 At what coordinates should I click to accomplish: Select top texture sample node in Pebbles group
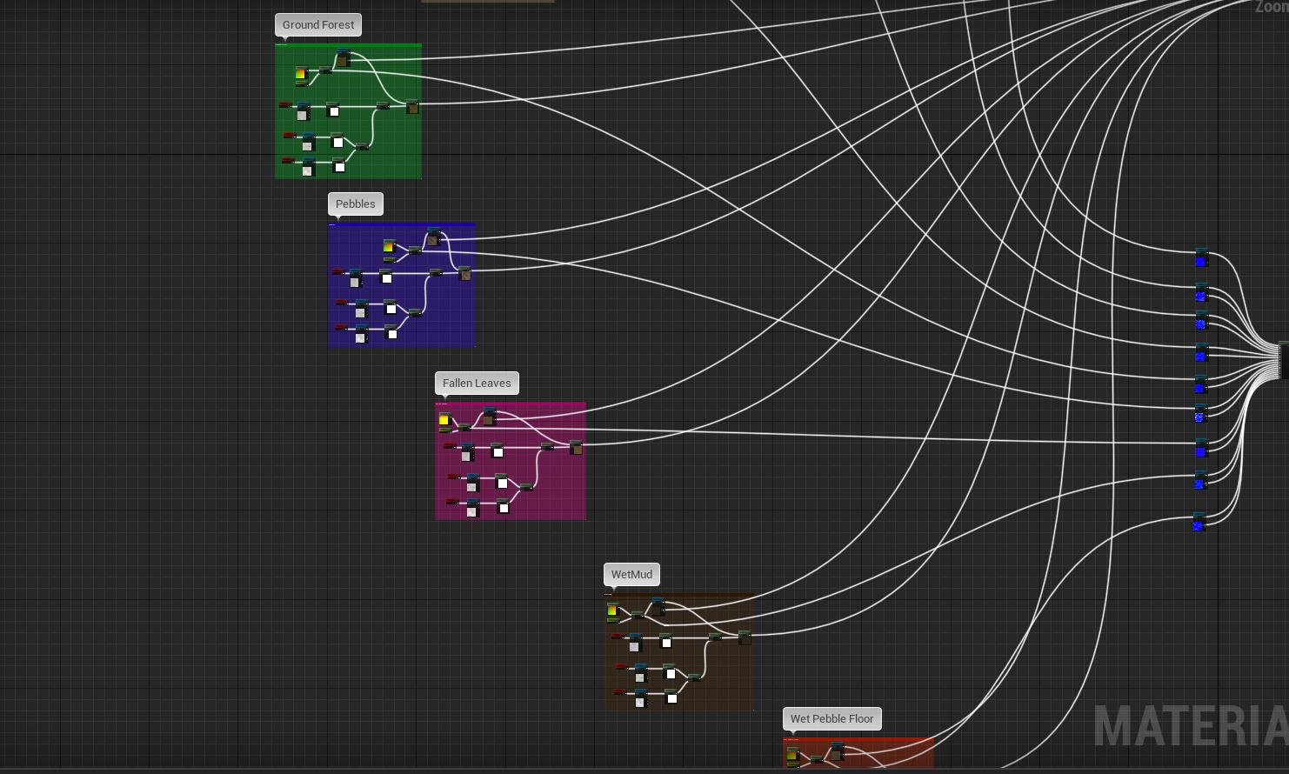[433, 237]
